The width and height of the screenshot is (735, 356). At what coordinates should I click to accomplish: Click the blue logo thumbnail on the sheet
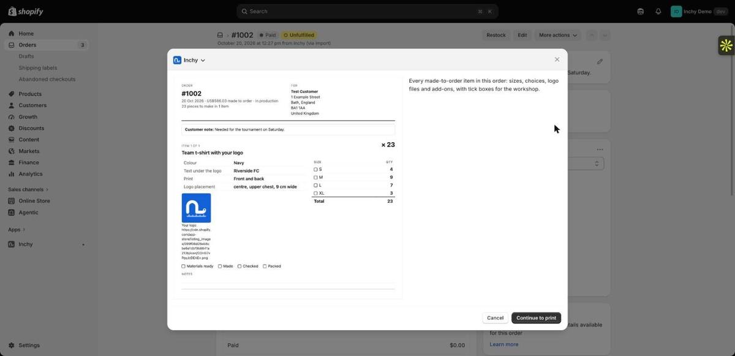(196, 208)
